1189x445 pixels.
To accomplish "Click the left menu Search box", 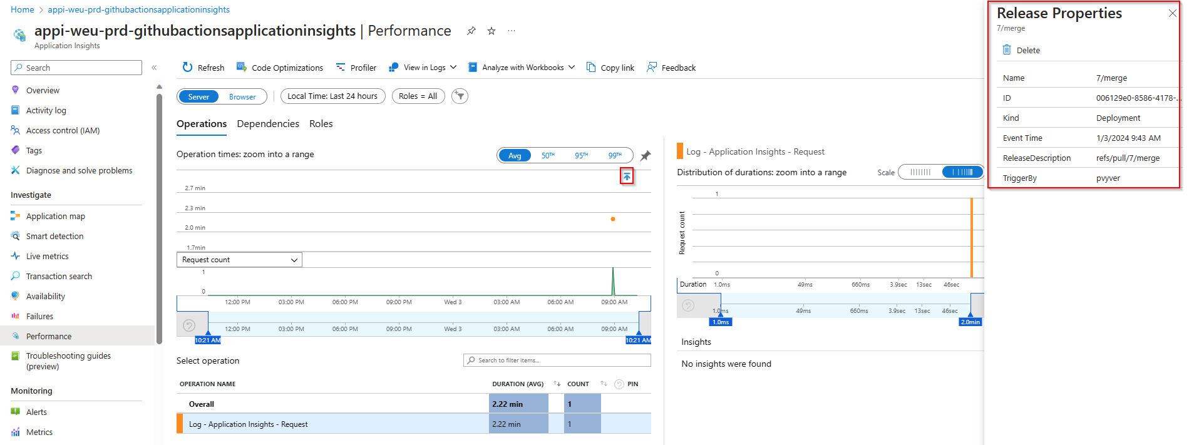I will coord(76,68).
